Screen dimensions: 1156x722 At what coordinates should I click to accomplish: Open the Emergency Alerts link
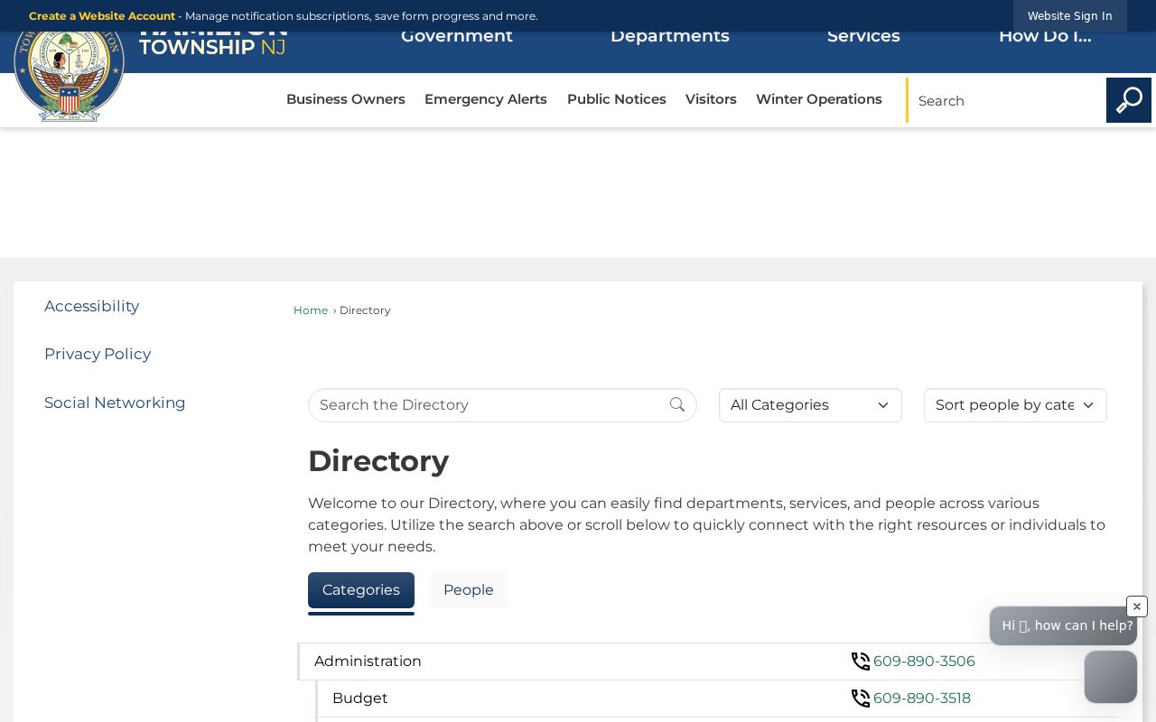(x=486, y=99)
